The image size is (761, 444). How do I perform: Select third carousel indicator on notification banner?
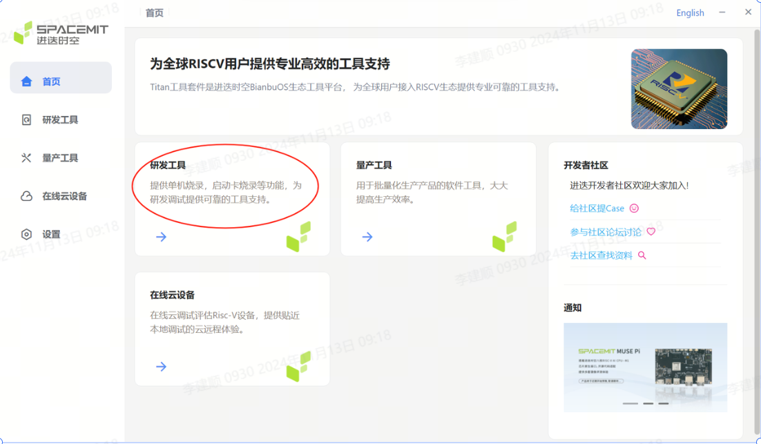pos(664,403)
